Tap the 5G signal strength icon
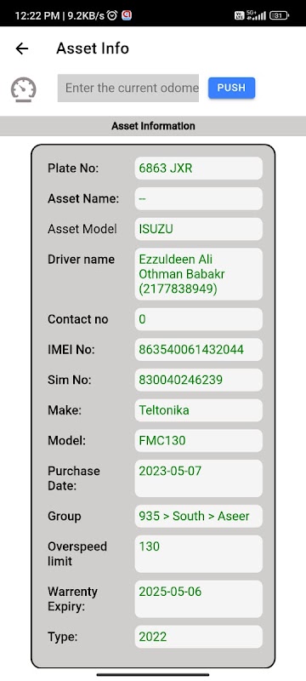The width and height of the screenshot is (306, 681). click(x=256, y=15)
